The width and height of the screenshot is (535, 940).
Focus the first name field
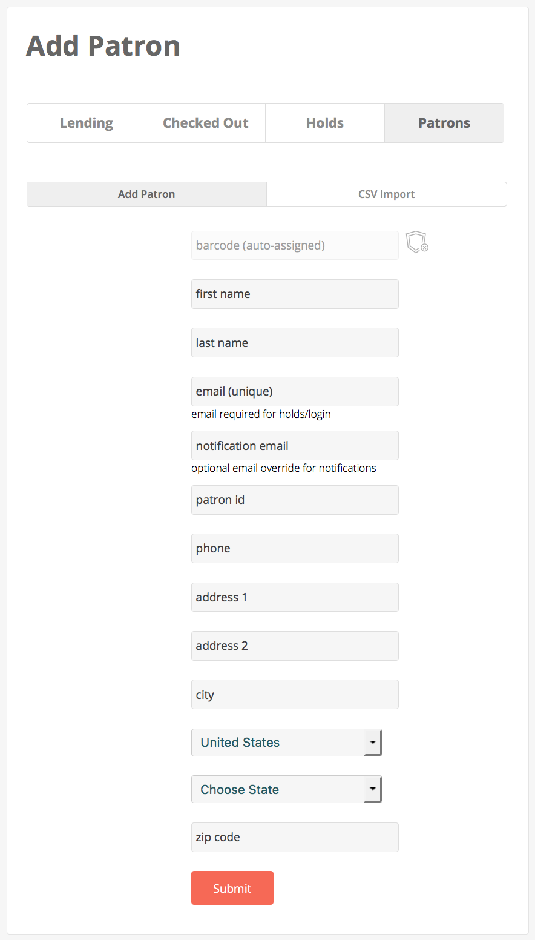(295, 294)
